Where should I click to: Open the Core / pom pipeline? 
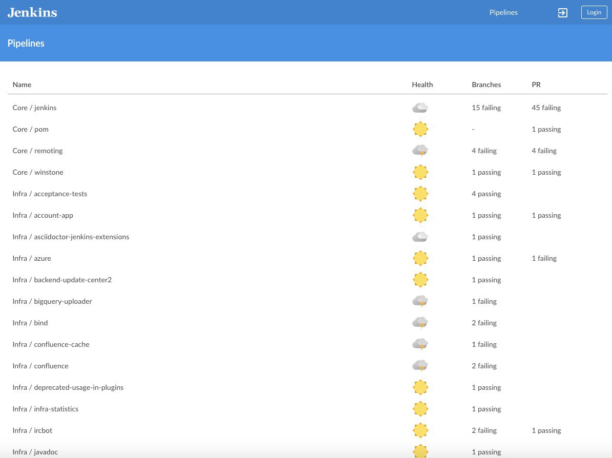click(30, 129)
